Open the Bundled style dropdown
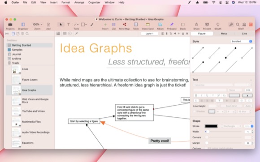Screen dimensions: 260x162 (242, 41)
